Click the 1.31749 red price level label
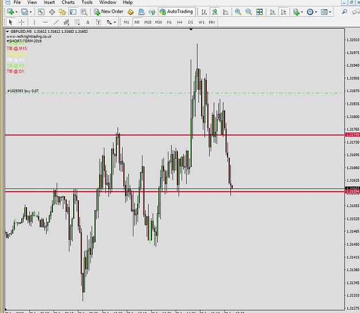The height and width of the screenshot is (313, 360). point(353,135)
